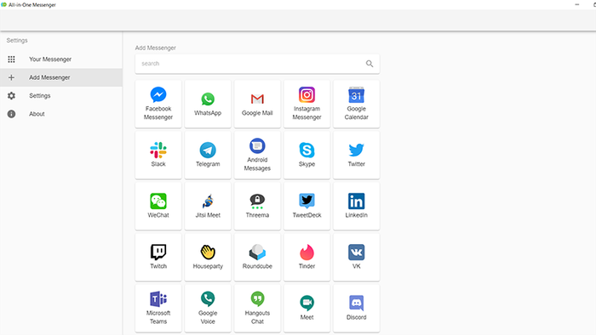
Task: Add Microsoft Teams
Action: click(x=158, y=308)
